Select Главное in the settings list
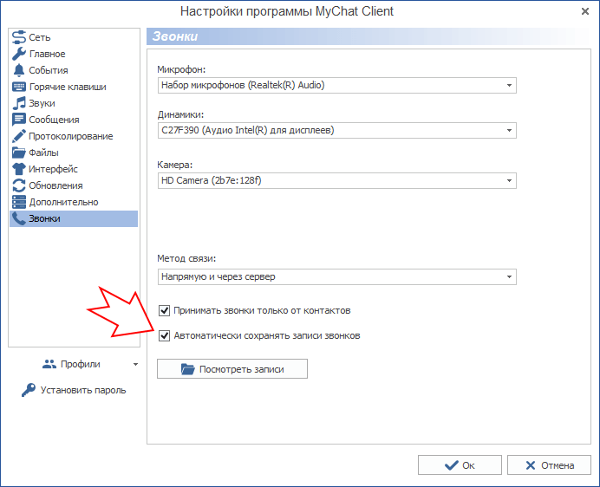 (x=47, y=54)
